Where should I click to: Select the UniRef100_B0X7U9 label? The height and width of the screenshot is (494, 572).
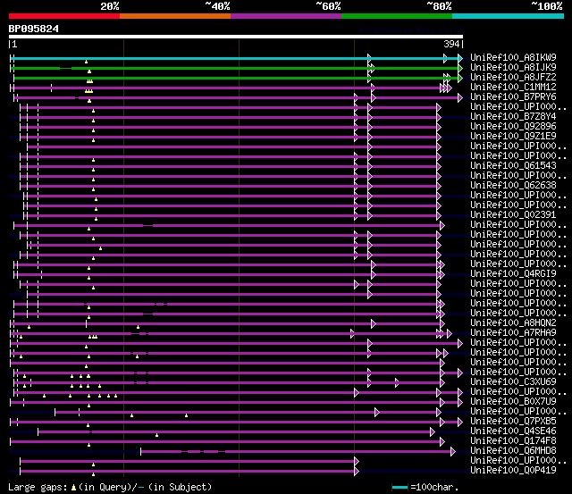[x=513, y=401]
